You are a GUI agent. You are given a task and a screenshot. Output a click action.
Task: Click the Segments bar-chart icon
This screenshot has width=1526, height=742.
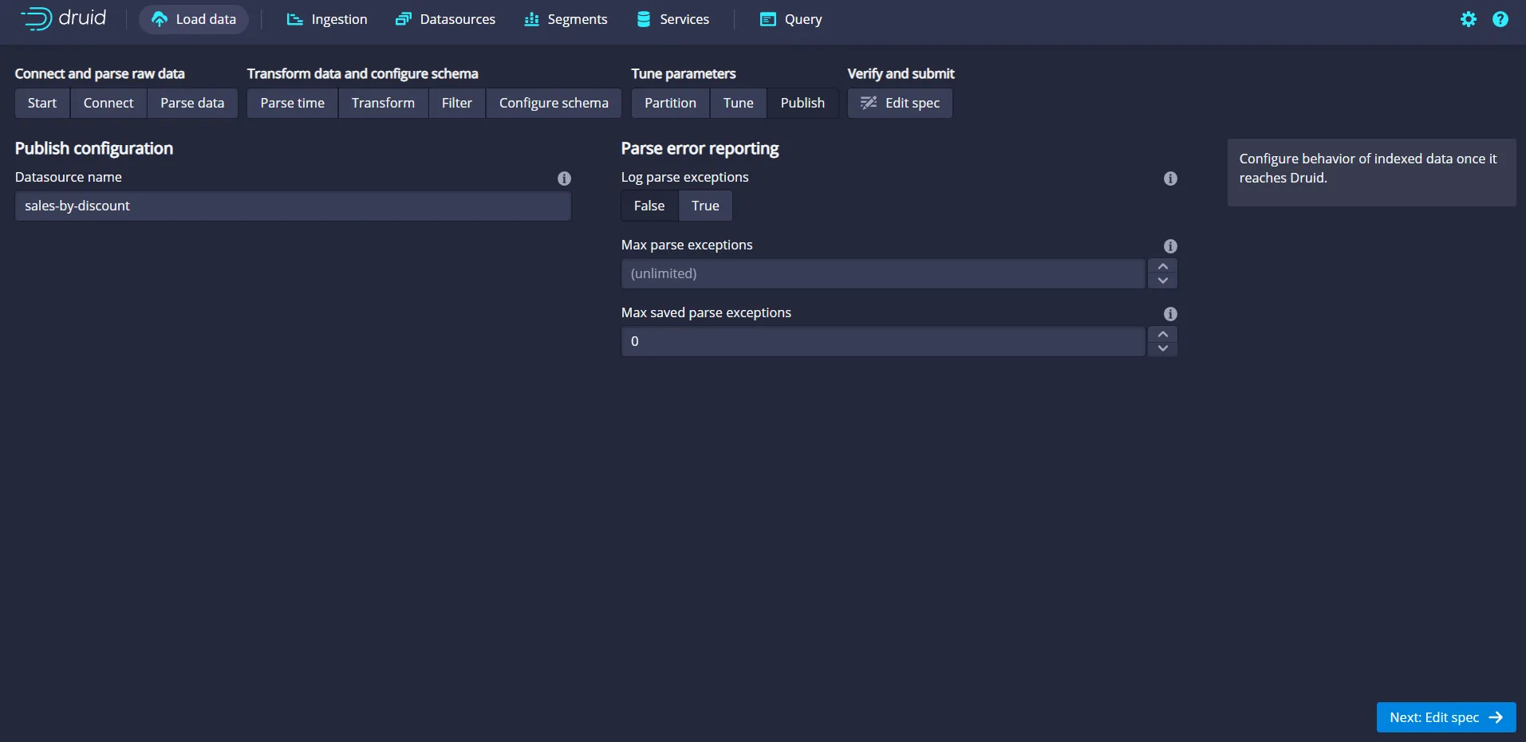(530, 19)
